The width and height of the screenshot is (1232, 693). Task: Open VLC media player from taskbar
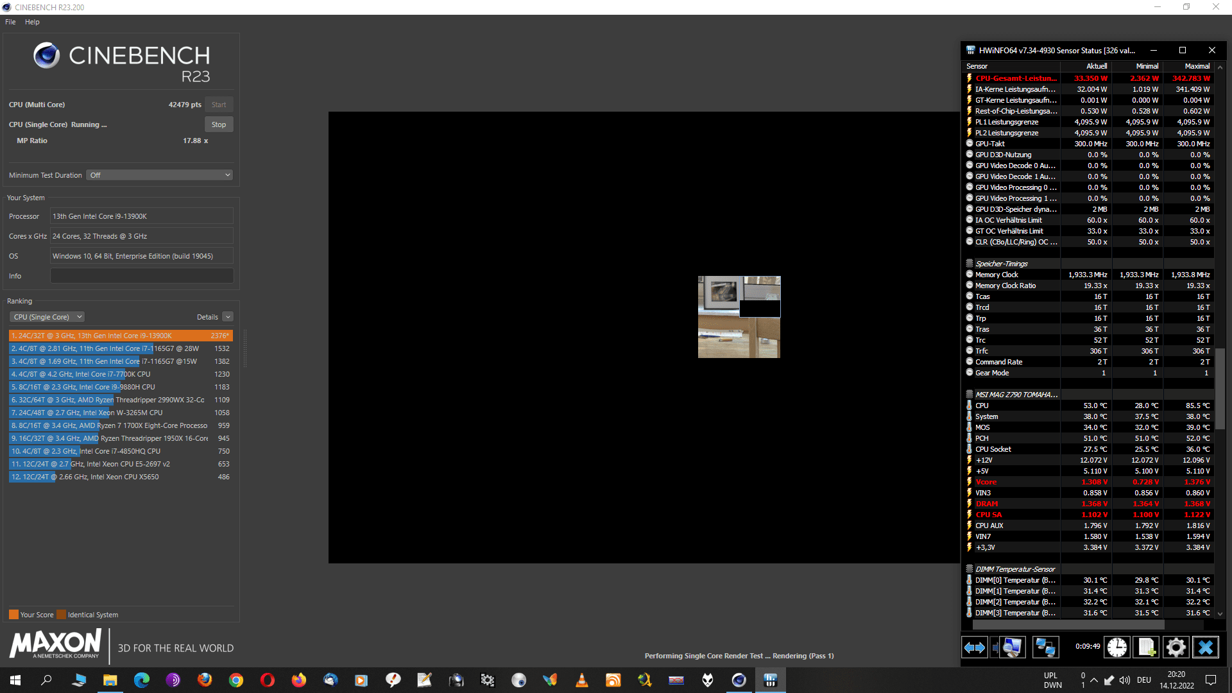(x=582, y=680)
